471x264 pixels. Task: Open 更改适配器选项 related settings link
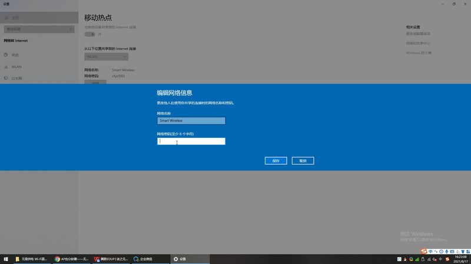click(418, 34)
